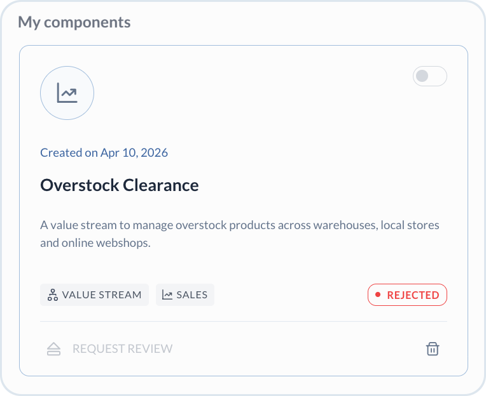Click the REQUEST REVIEW button

[x=109, y=348]
